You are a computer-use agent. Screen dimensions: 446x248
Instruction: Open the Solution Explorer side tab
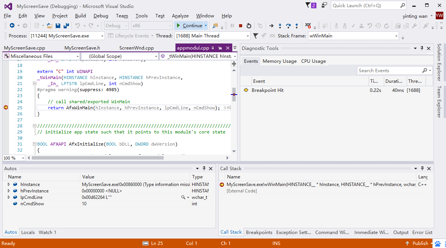[439, 62]
